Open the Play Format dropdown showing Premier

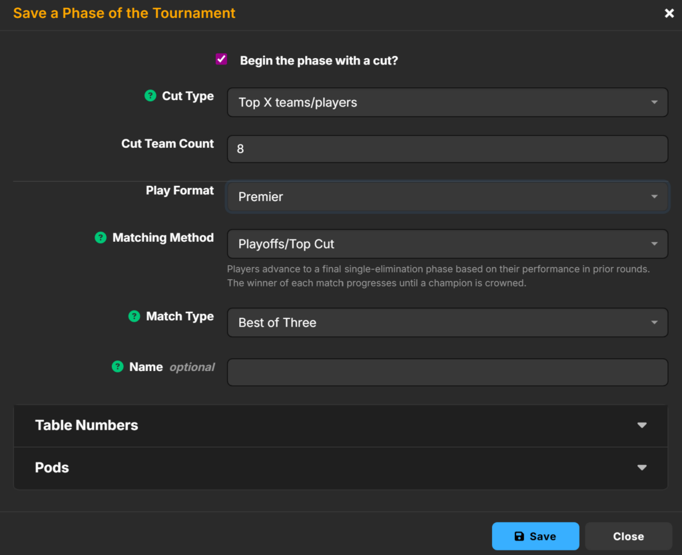coord(447,197)
